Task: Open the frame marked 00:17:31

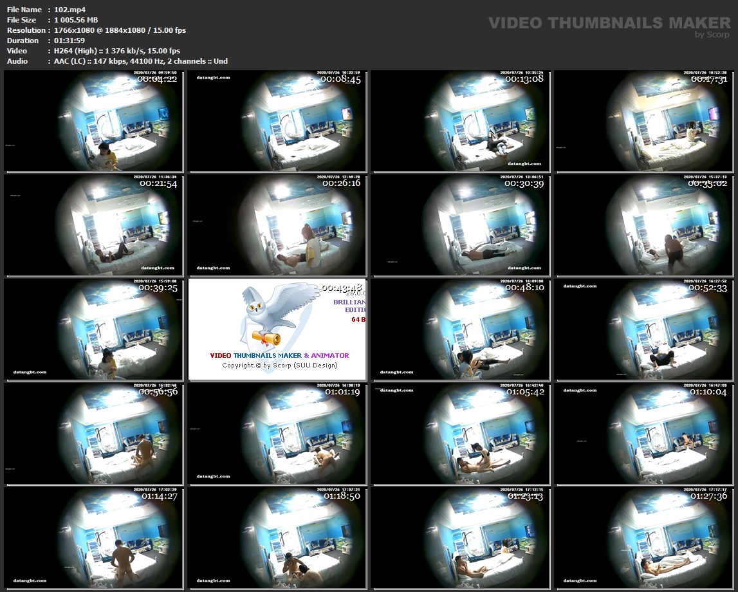Action: (644, 121)
